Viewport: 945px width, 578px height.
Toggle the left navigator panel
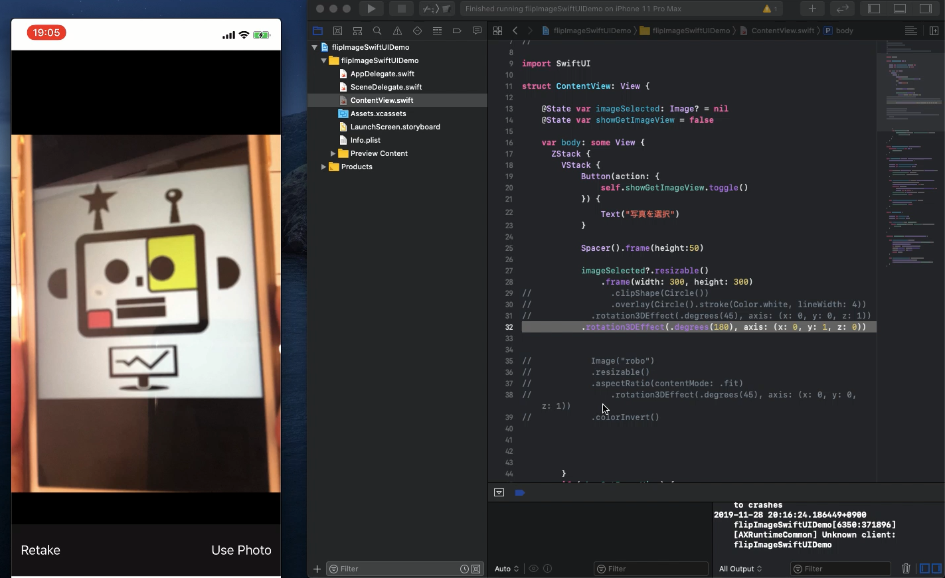[874, 9]
